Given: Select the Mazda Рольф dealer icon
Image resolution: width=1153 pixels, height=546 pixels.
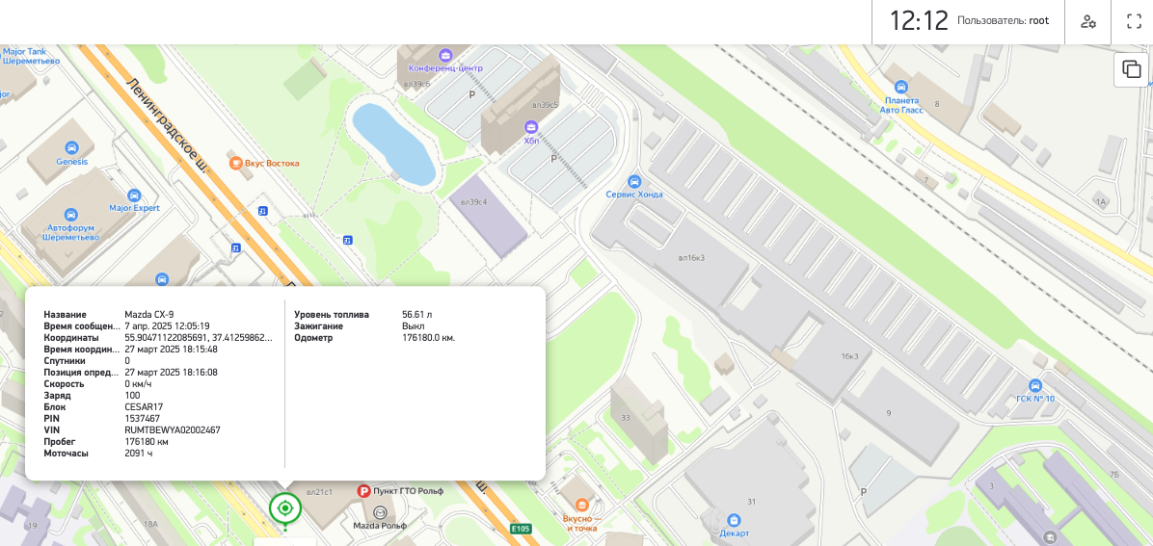Looking at the screenshot, I should [x=380, y=512].
